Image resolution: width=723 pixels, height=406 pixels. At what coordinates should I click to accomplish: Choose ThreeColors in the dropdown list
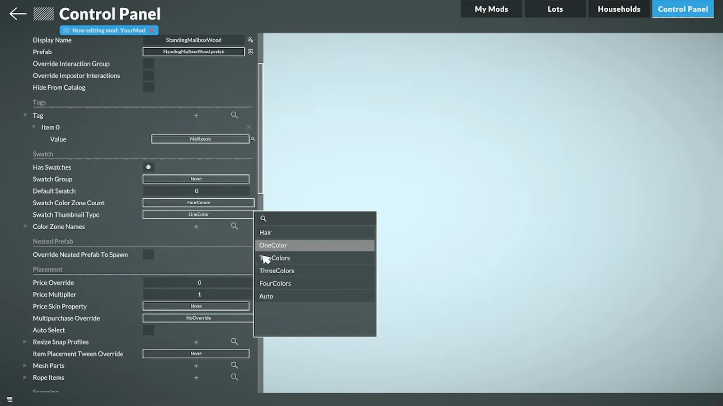tap(315, 271)
